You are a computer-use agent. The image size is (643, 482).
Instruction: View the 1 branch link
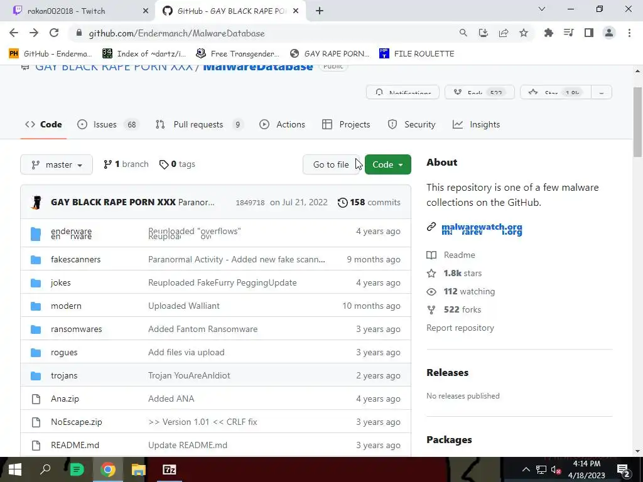(x=126, y=164)
